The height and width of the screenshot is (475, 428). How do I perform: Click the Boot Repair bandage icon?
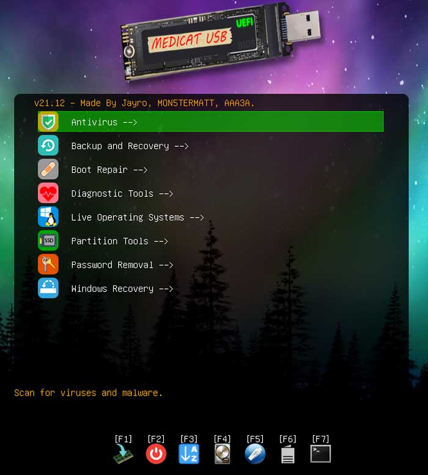[x=48, y=169]
